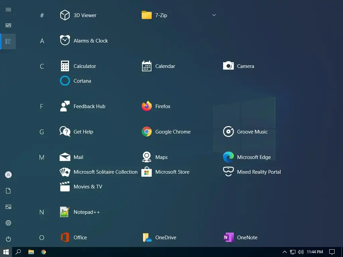
Task: Click the letter A group header
Action: (x=42, y=40)
